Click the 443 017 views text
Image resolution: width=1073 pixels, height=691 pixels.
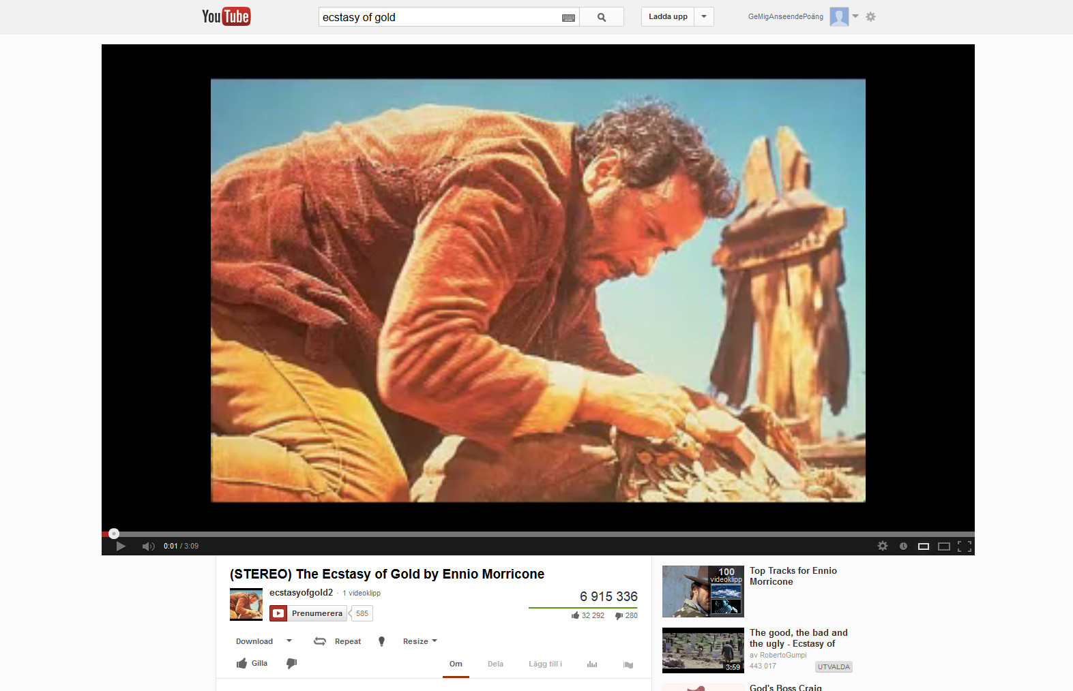(x=763, y=666)
